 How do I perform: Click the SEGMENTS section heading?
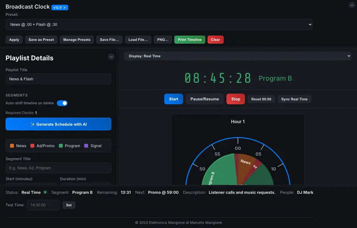pyautogui.click(x=17, y=95)
